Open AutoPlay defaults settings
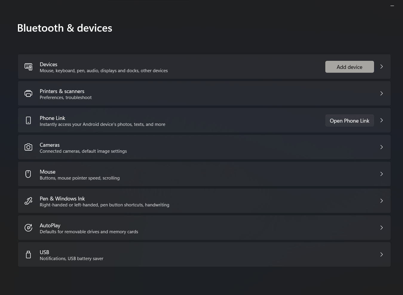403x295 pixels. pos(204,228)
